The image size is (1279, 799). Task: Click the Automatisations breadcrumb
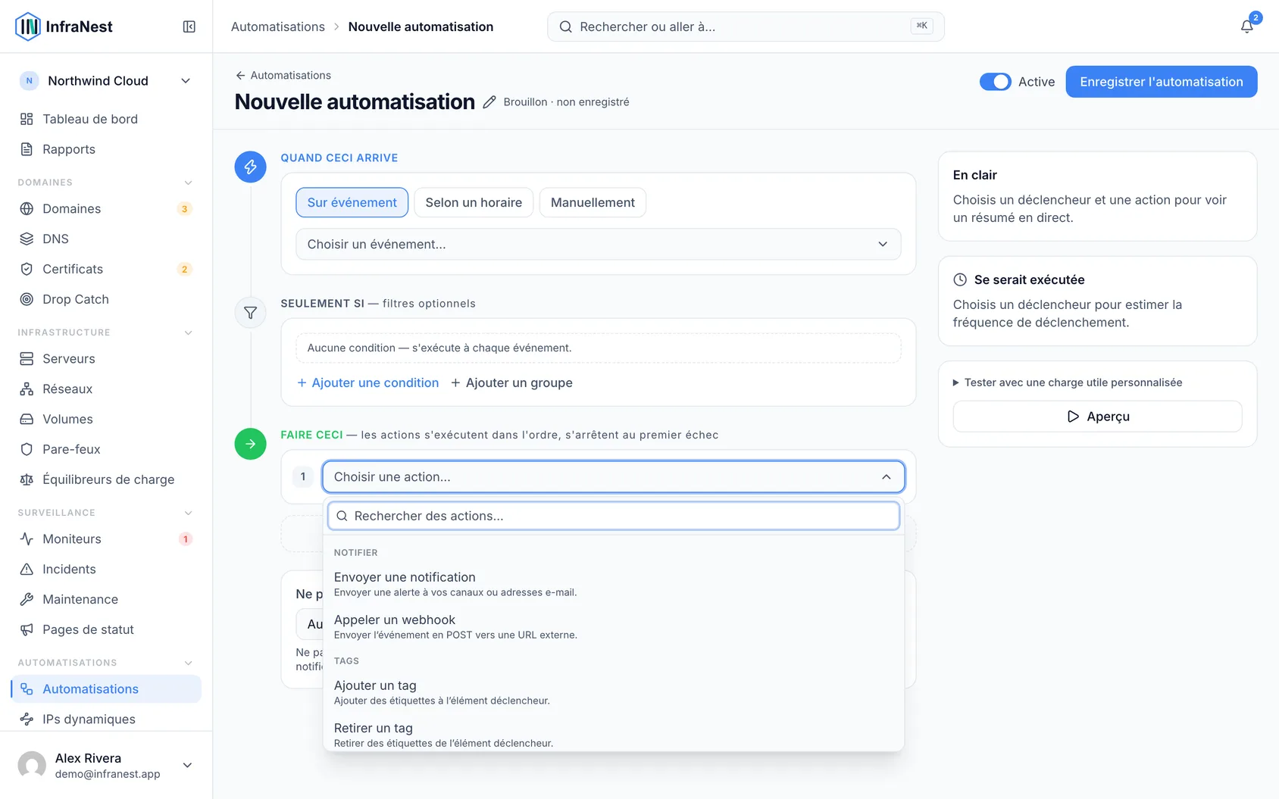(278, 27)
